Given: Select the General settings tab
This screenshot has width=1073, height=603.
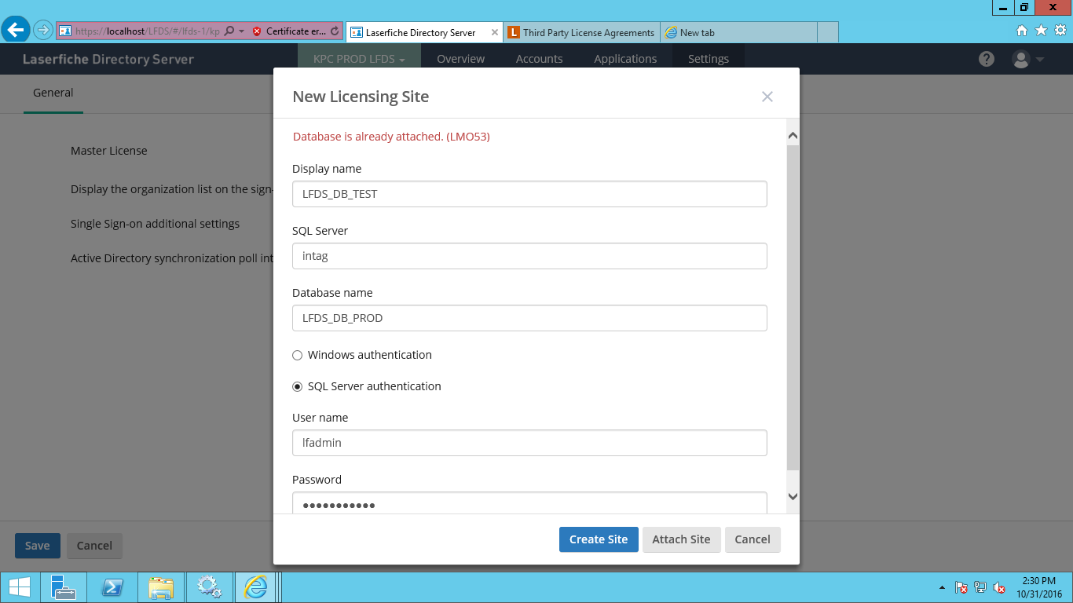Looking at the screenshot, I should coord(53,93).
